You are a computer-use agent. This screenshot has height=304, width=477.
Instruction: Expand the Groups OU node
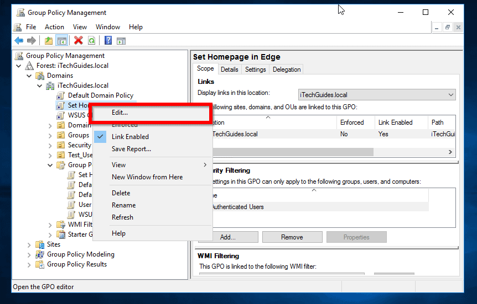point(50,136)
